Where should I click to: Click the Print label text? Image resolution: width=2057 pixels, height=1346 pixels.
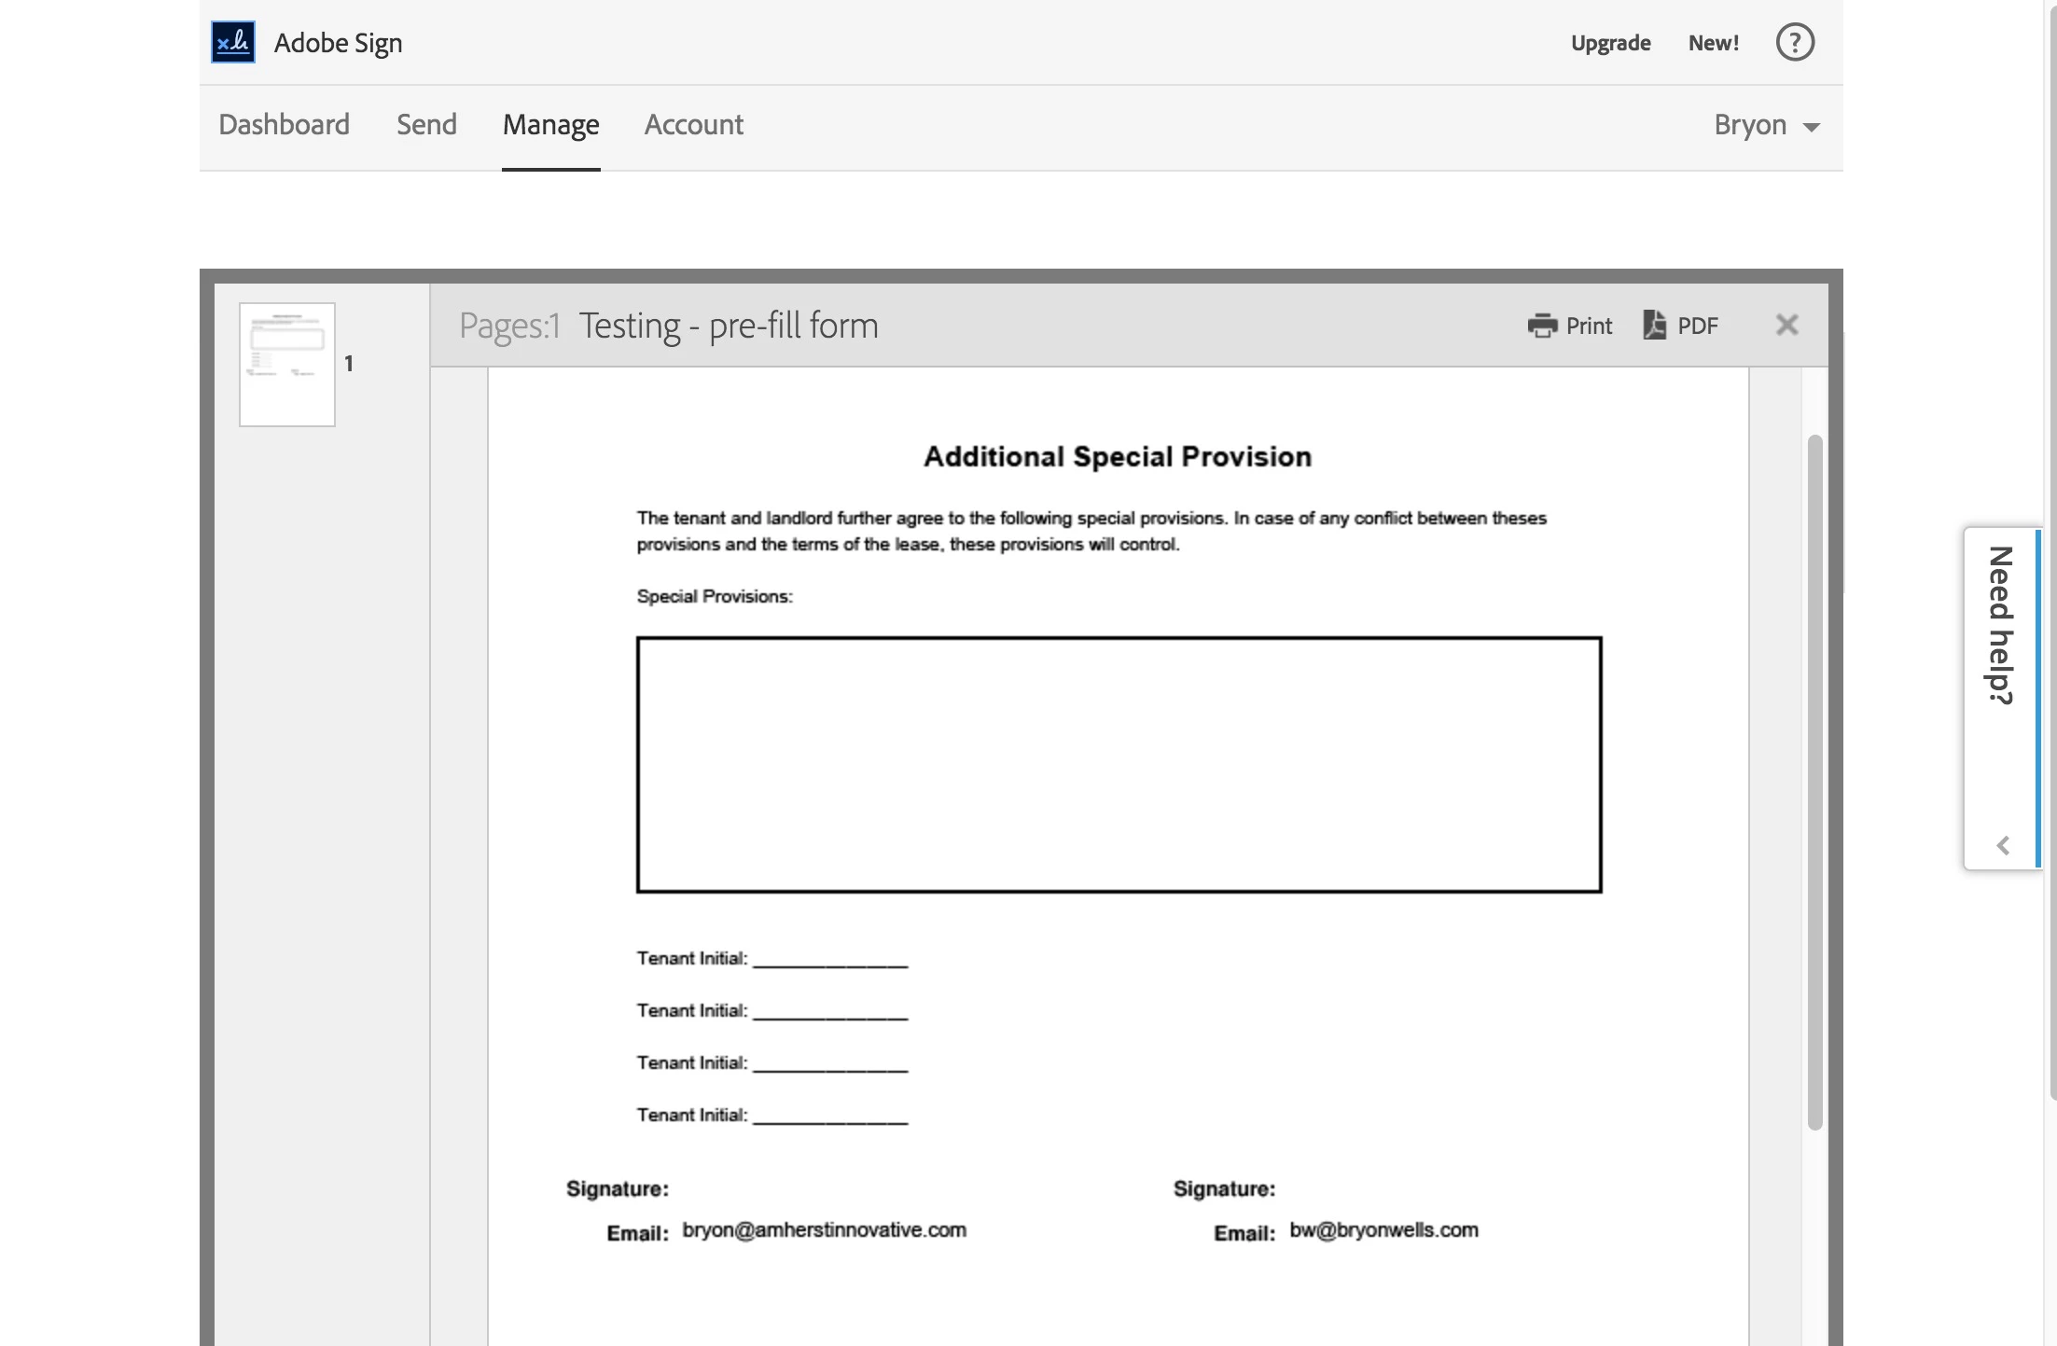pos(1589,326)
